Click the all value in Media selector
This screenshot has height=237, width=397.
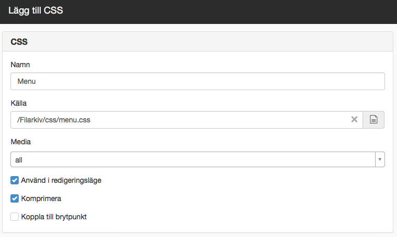(19, 160)
